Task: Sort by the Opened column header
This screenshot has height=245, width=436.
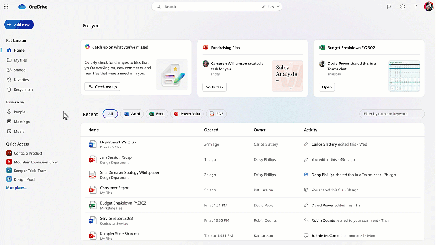Action: click(x=211, y=130)
